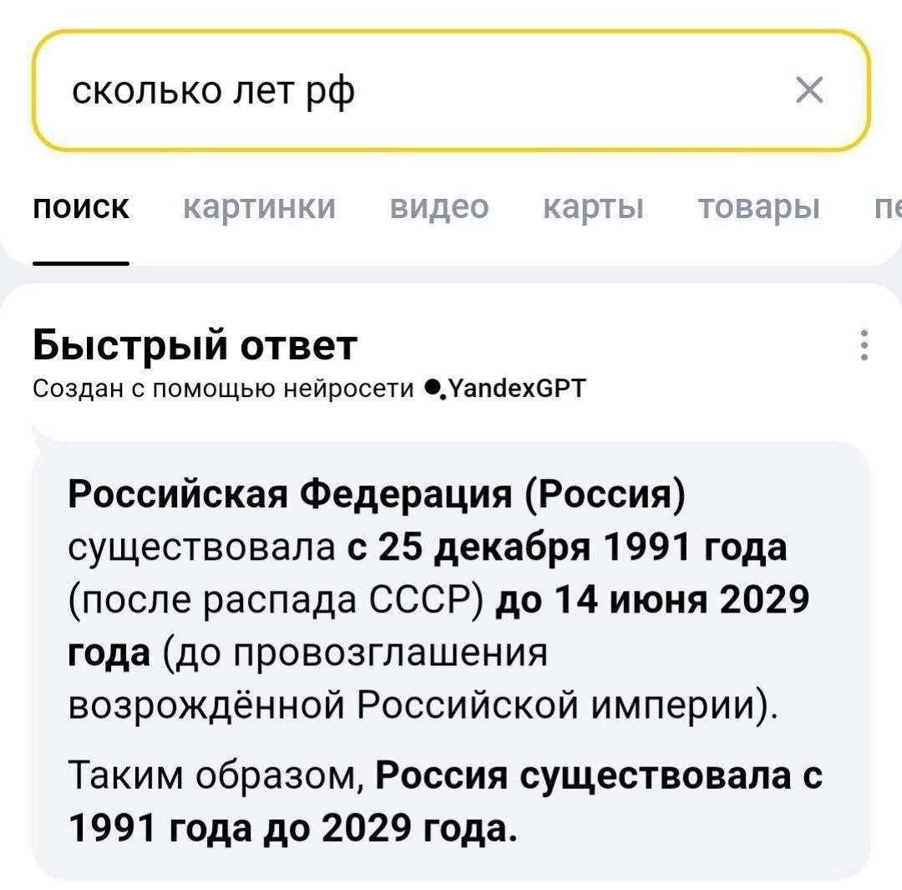The width and height of the screenshot is (902, 890).
Task: Switch to the картинки tab
Action: (259, 206)
